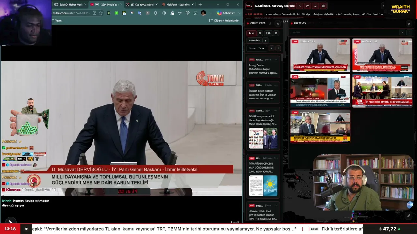Viewport: 417px width, 234px height.
Task: Open browser Favorites list icon
Action: point(180,13)
